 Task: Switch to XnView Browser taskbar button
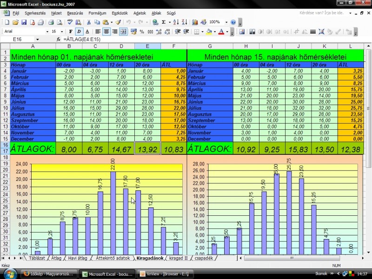click(166, 274)
